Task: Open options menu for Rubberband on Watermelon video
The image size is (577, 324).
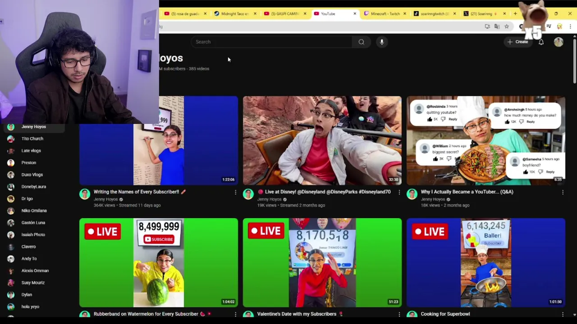Action: (x=235, y=314)
